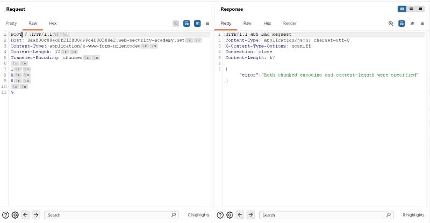Click the 'G' on request line 11
430x223 pixels.
(12, 92)
